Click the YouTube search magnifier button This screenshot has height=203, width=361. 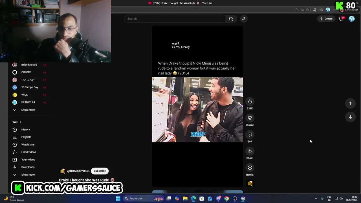[x=231, y=19]
